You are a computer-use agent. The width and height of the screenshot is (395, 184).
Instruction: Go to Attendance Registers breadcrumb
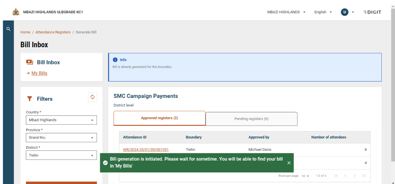click(53, 32)
